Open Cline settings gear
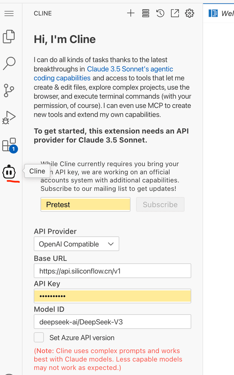The height and width of the screenshot is (375, 234). click(190, 13)
